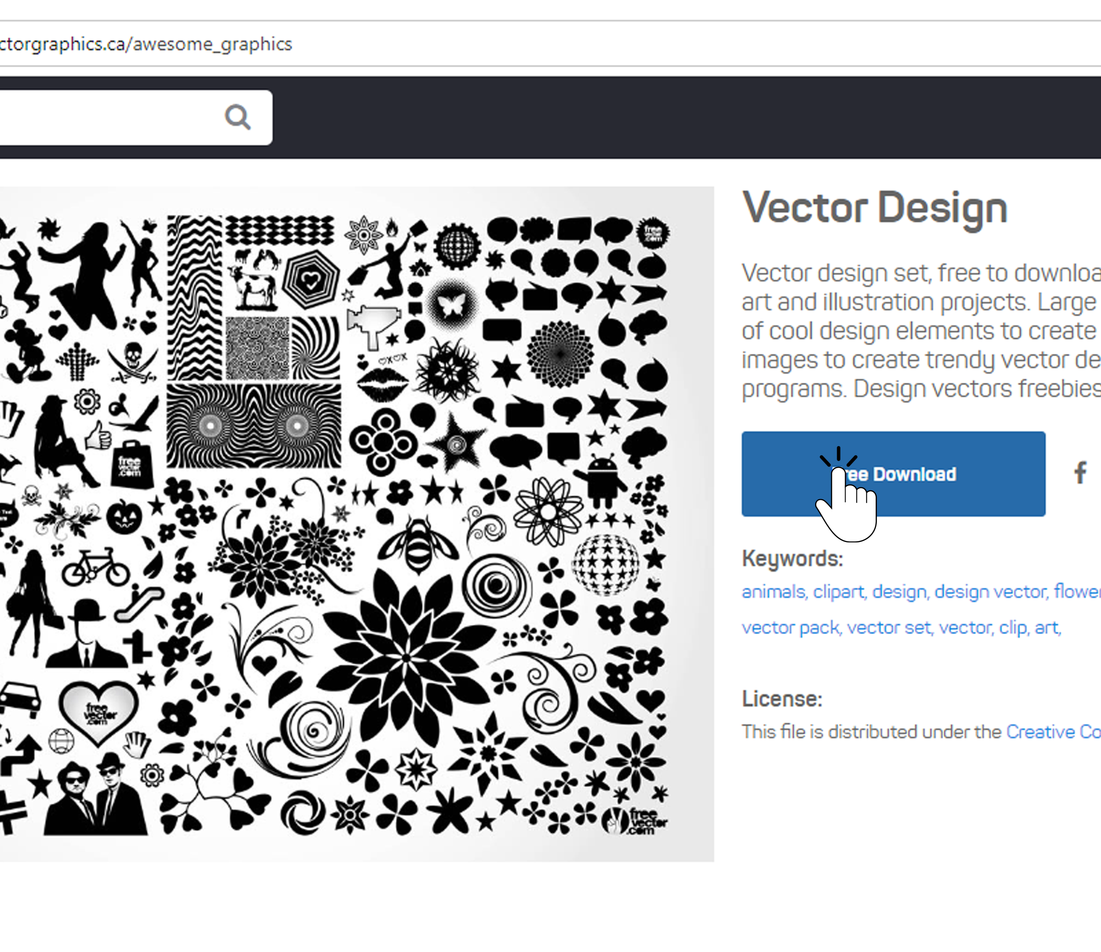This screenshot has height=952, width=1101.
Task: Click the Keywords section heading
Action: coord(792,559)
